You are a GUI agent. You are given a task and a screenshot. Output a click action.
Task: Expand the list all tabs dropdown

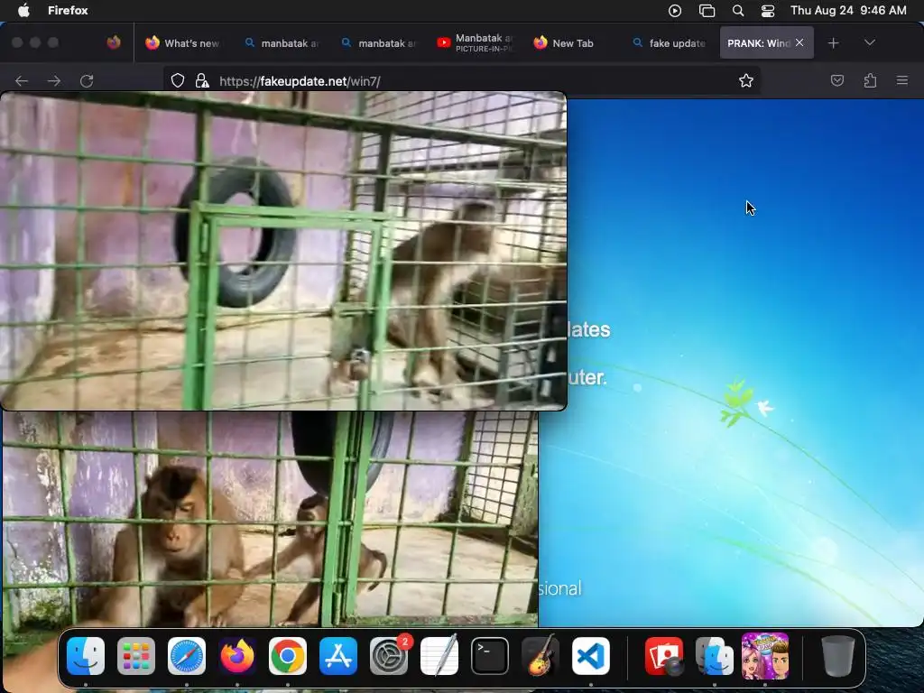point(869,42)
